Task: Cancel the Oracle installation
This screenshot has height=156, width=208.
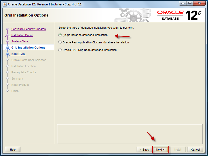Action: tap(195, 149)
